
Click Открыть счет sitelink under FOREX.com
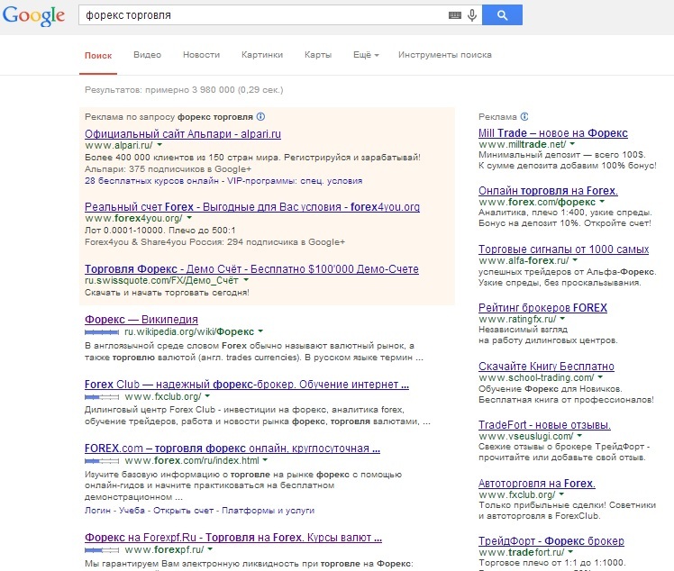183,511
